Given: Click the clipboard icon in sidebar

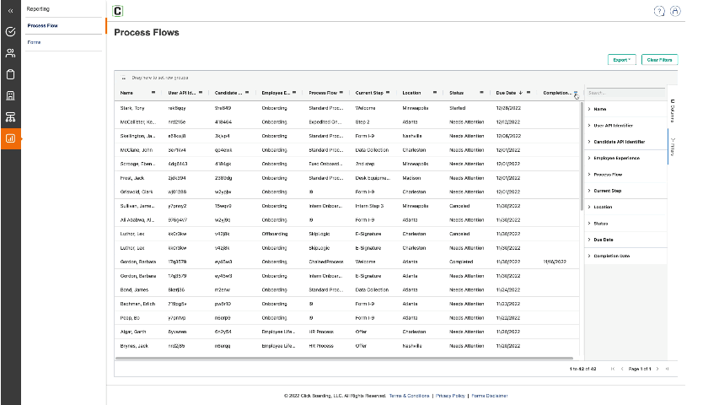Looking at the screenshot, I should [x=10, y=73].
